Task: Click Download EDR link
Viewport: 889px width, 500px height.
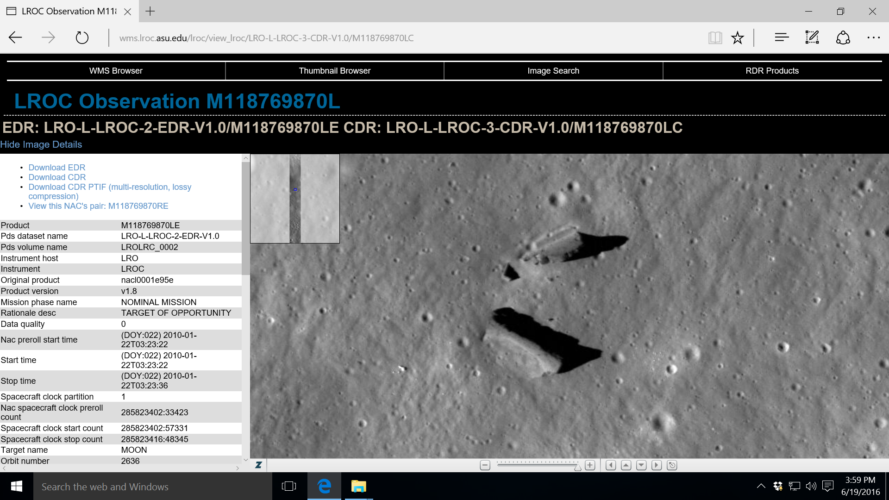Action: (57, 168)
